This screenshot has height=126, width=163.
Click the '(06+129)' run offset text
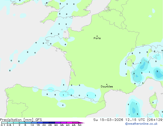pos(155,120)
